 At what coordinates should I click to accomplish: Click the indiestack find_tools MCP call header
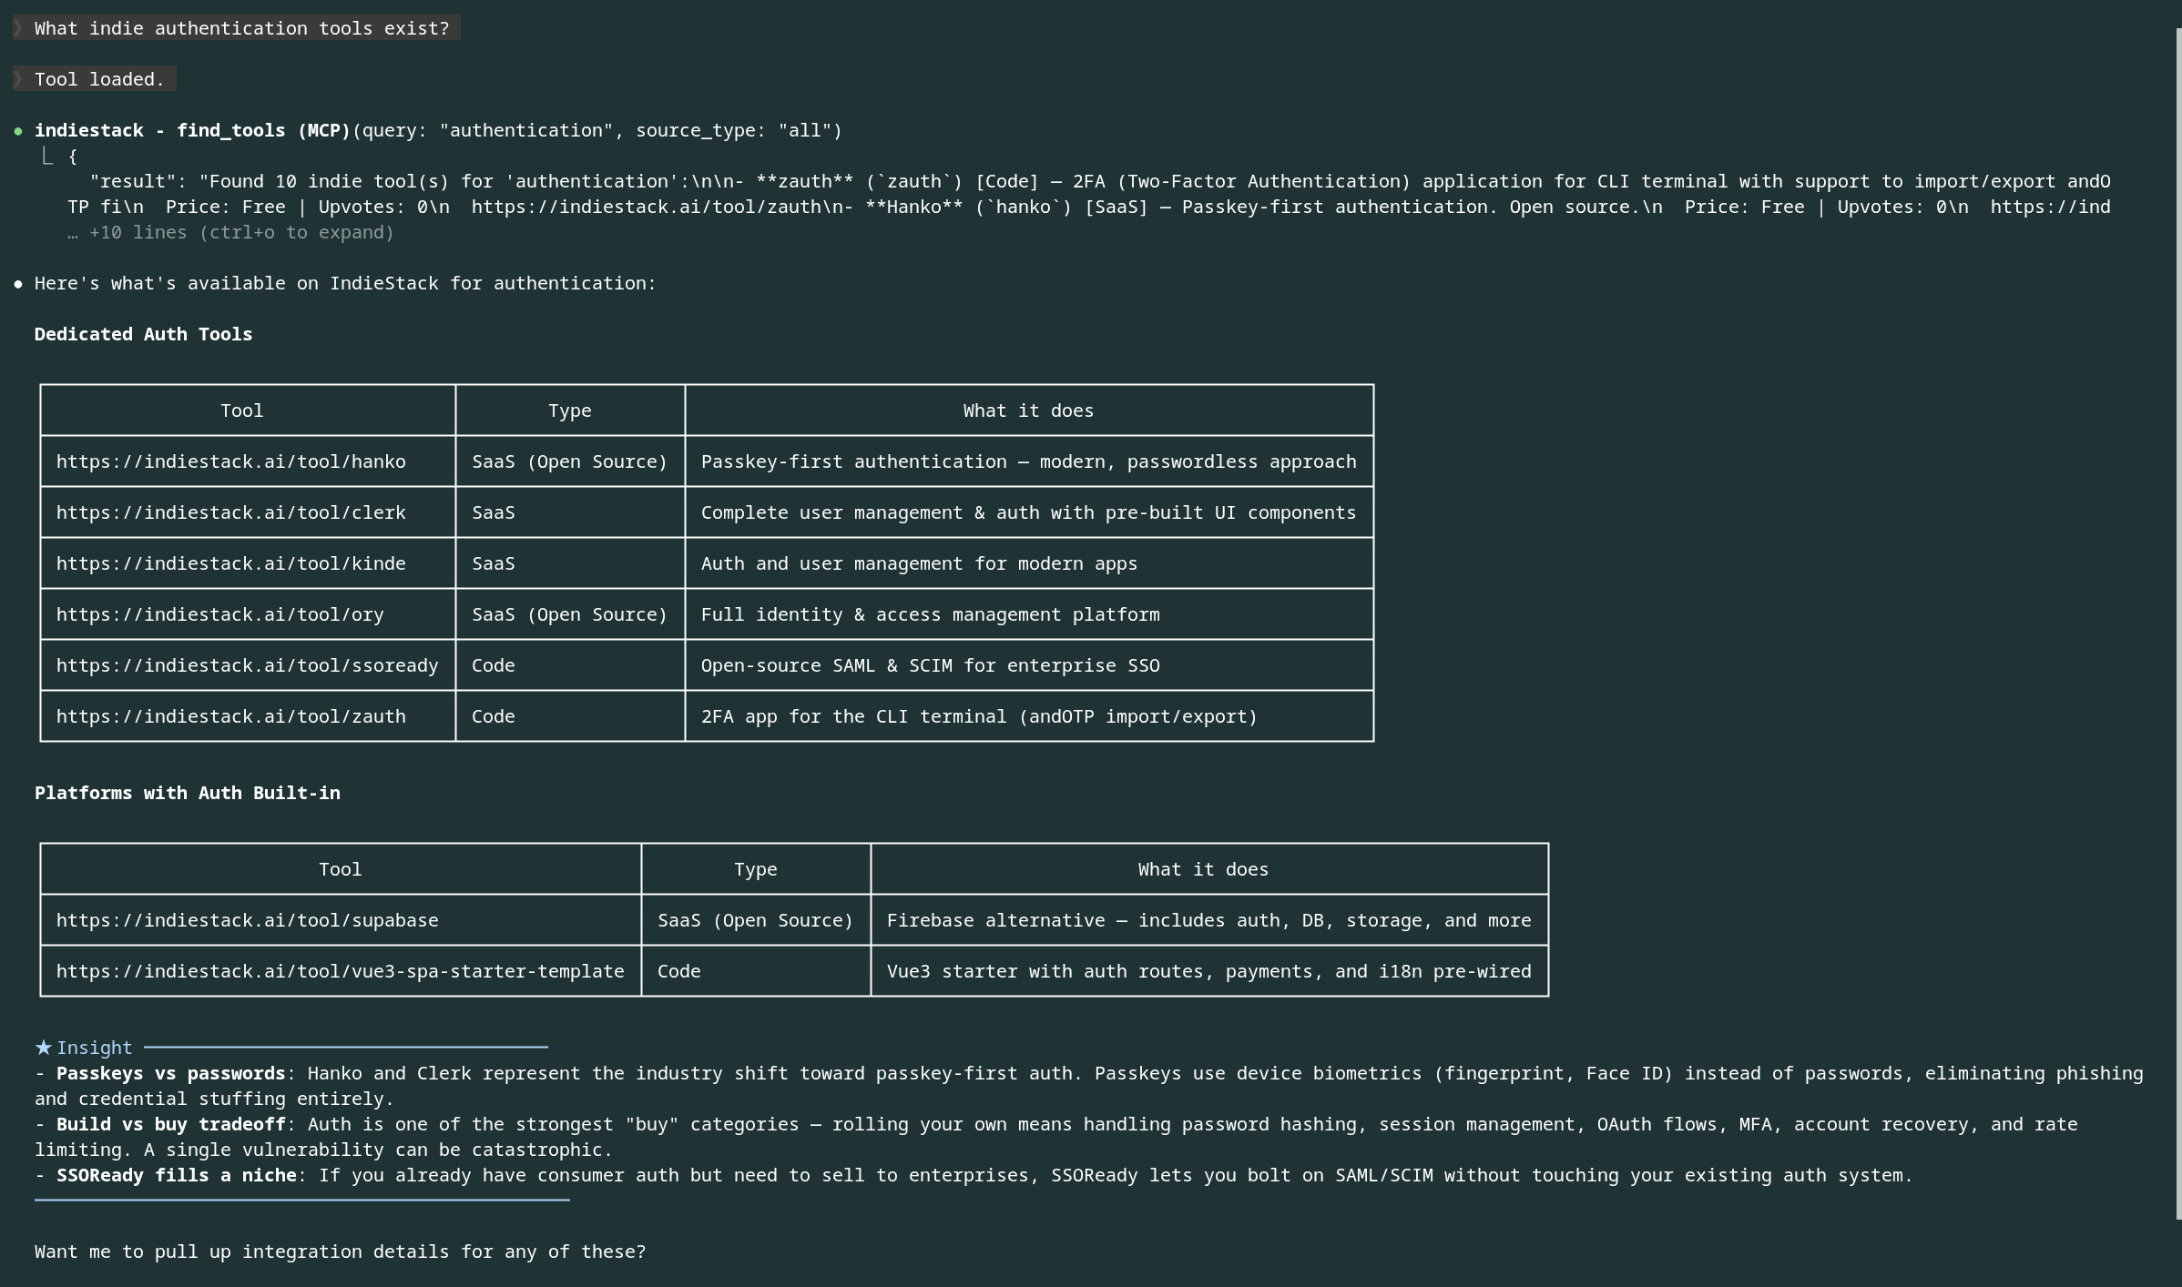point(192,130)
